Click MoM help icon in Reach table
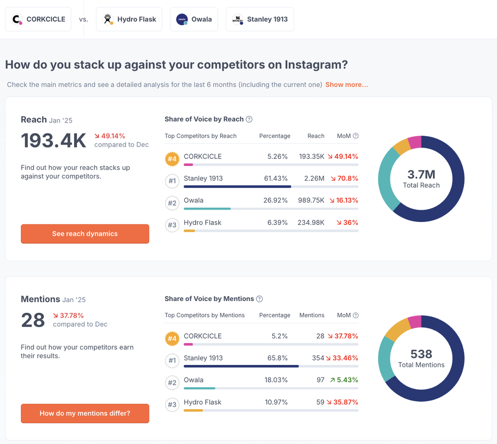The width and height of the screenshot is (497, 444). (x=356, y=136)
